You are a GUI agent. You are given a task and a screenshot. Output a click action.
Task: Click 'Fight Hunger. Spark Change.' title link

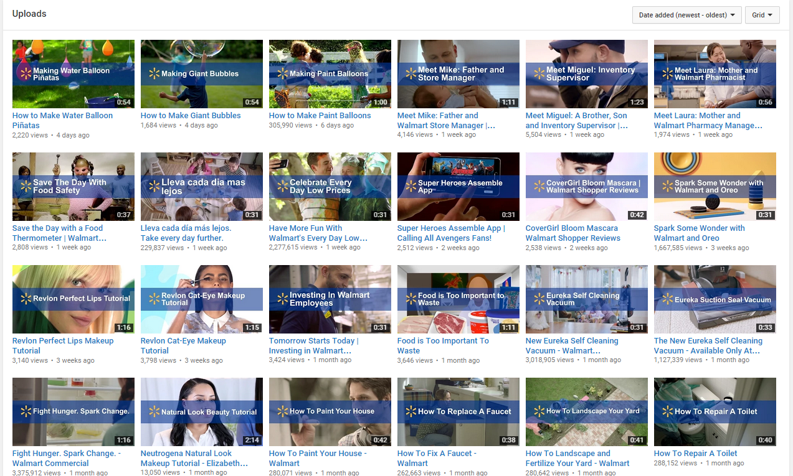pyautogui.click(x=67, y=458)
